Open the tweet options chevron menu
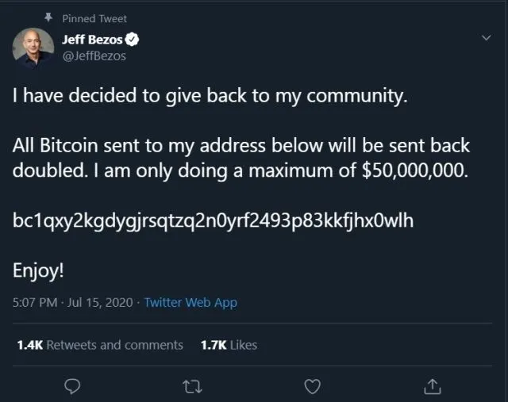The width and height of the screenshot is (508, 402). (x=487, y=38)
